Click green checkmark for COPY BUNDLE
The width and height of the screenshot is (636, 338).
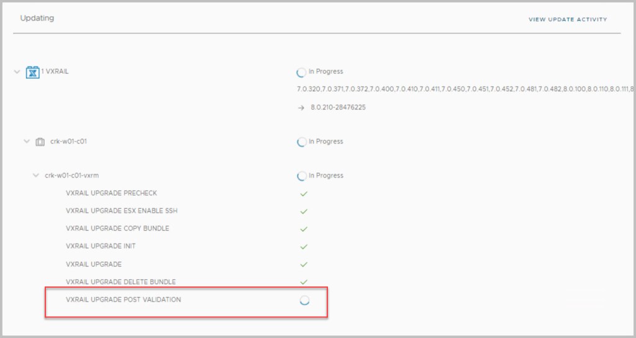(x=303, y=229)
